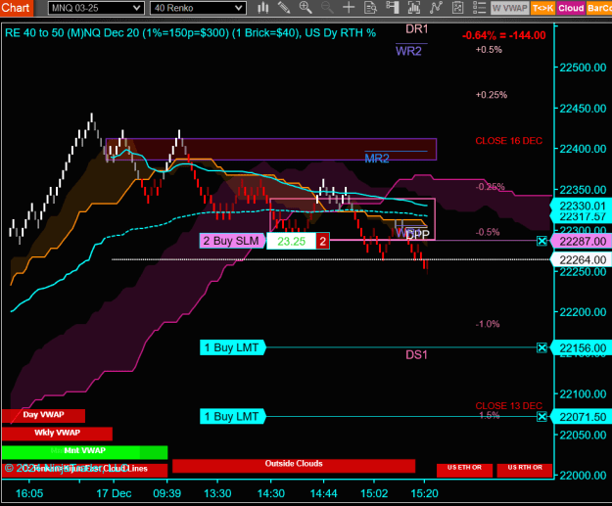Screen dimensions: 612x506
Task: Open the MNQ 03-25 instrument dropdown
Action: [96, 8]
